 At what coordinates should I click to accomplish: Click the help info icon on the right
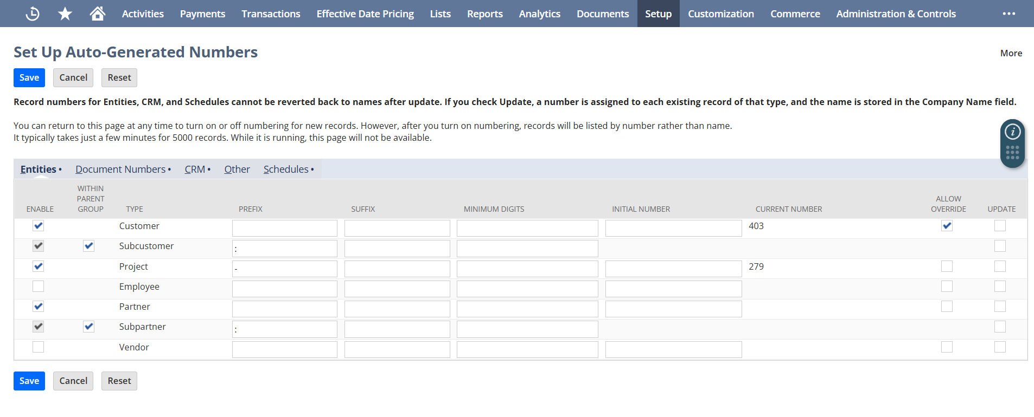[1012, 132]
